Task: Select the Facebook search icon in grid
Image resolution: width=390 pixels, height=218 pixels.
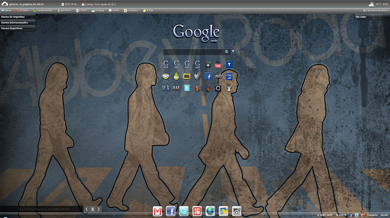Action: point(208,77)
